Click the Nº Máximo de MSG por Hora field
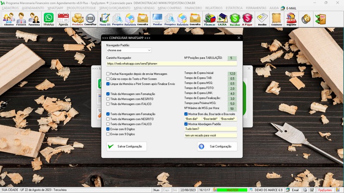Screen dimensions: 344x193 tap(232, 109)
